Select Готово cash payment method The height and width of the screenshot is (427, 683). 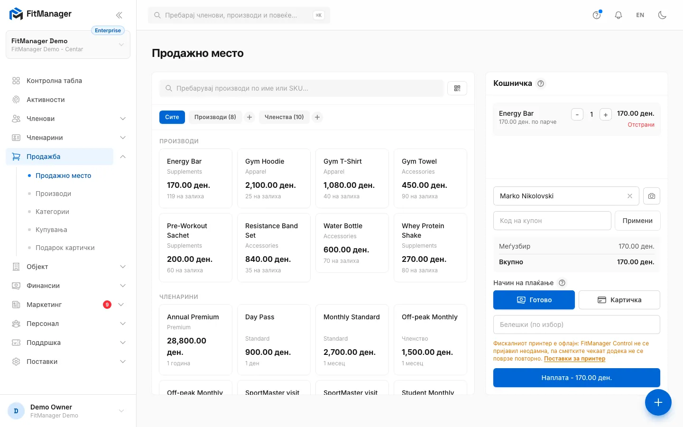[x=534, y=300]
